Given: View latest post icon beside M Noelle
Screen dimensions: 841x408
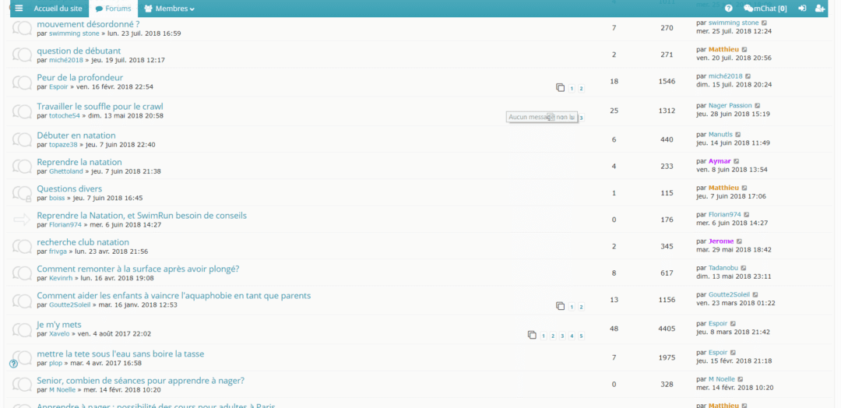Looking at the screenshot, I should (741, 379).
